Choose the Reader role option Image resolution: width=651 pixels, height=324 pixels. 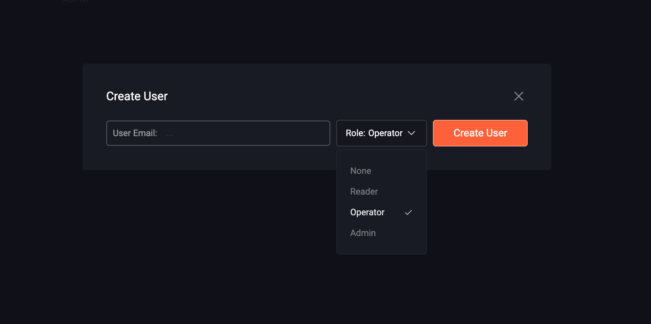[x=364, y=192]
